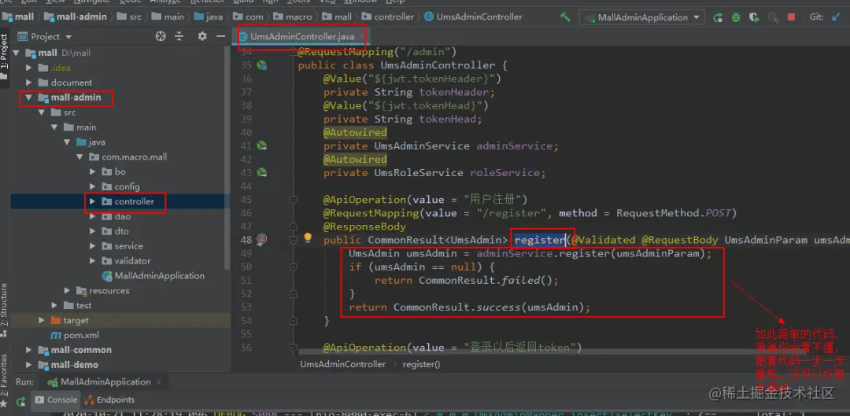The height and width of the screenshot is (416, 850).
Task: Fold the annotation block at line 45
Action: [294, 199]
